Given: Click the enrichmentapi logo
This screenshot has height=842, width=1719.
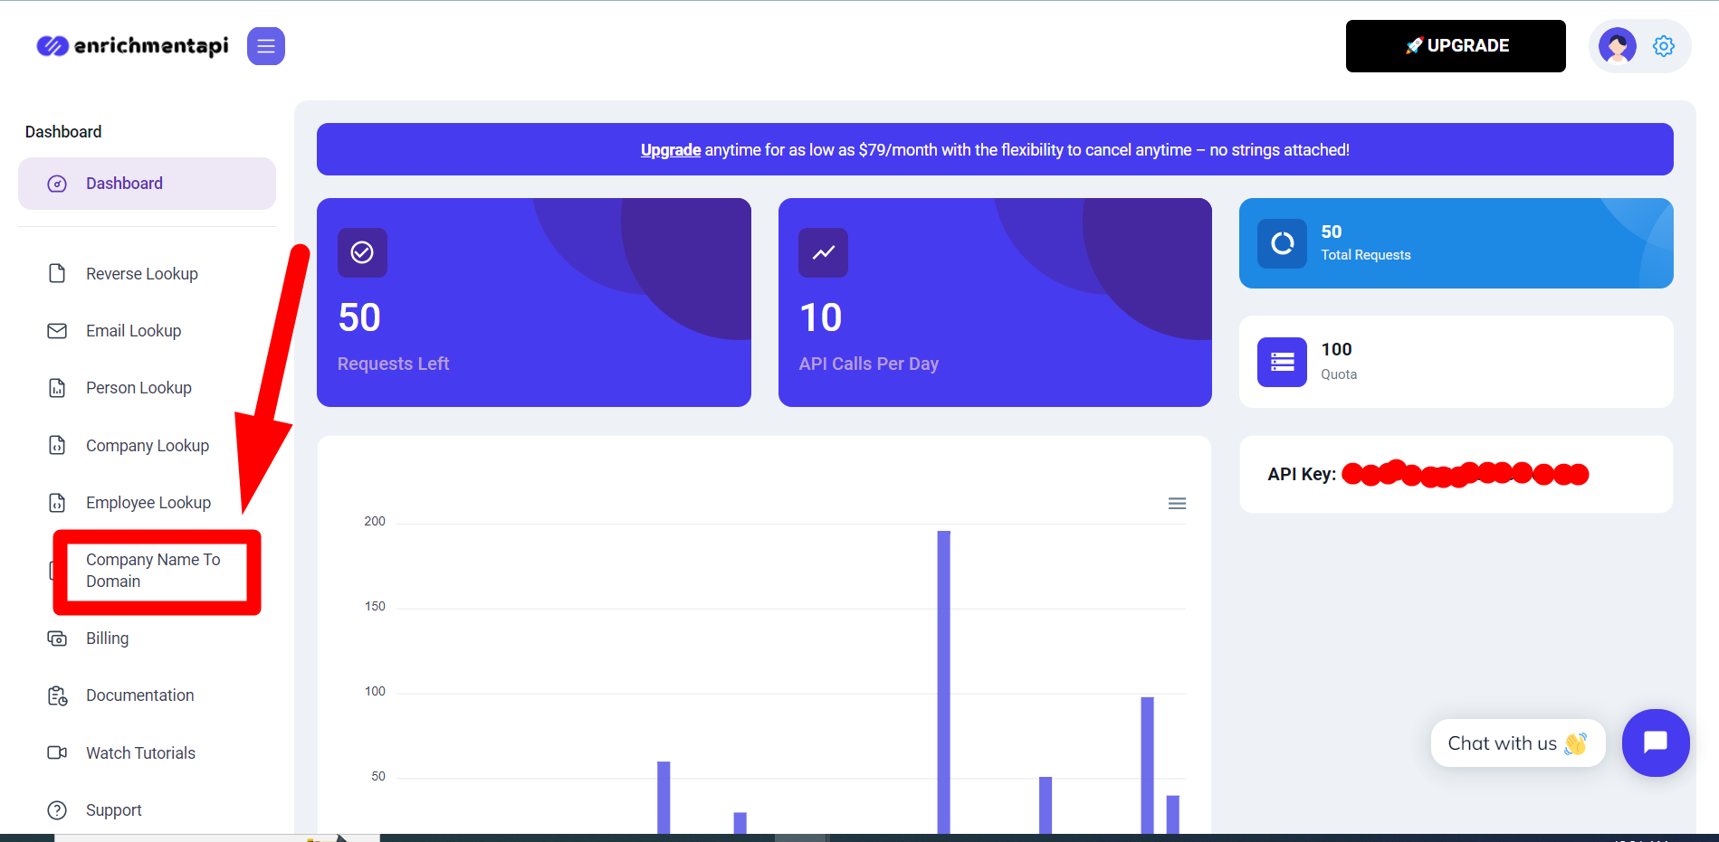Looking at the screenshot, I should point(132,46).
